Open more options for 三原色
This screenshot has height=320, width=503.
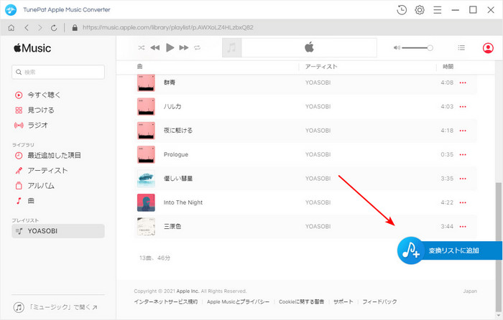(x=463, y=227)
